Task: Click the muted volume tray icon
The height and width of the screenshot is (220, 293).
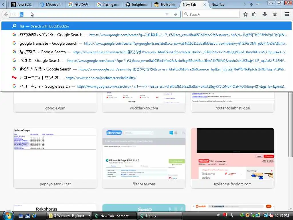Action: (271, 215)
